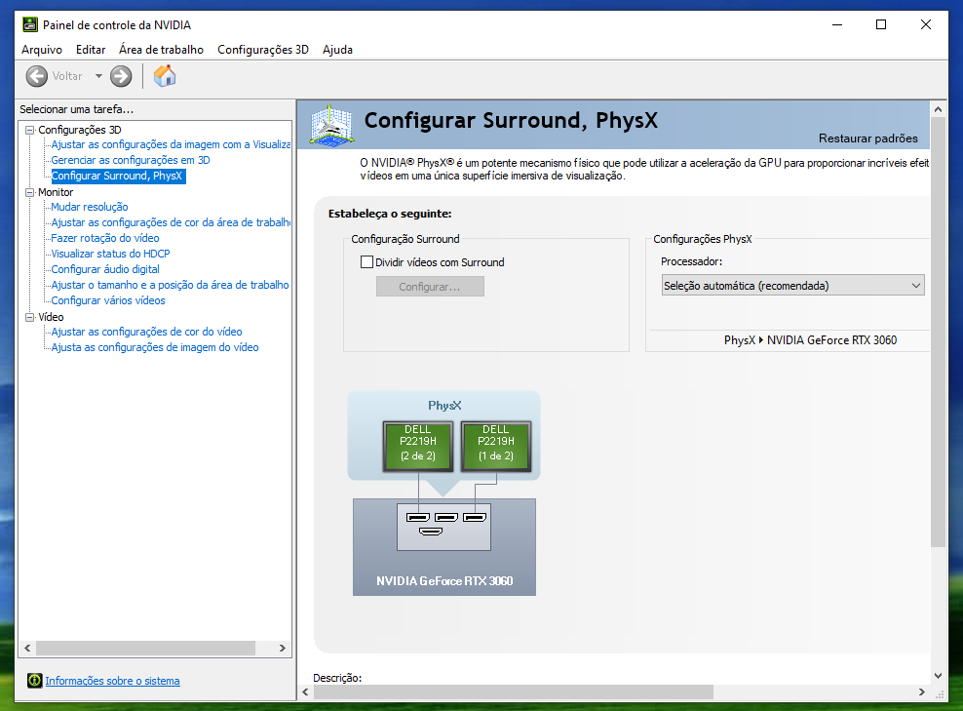Open the PhysX Processador dropdown
This screenshot has height=711, width=963.
pos(792,285)
